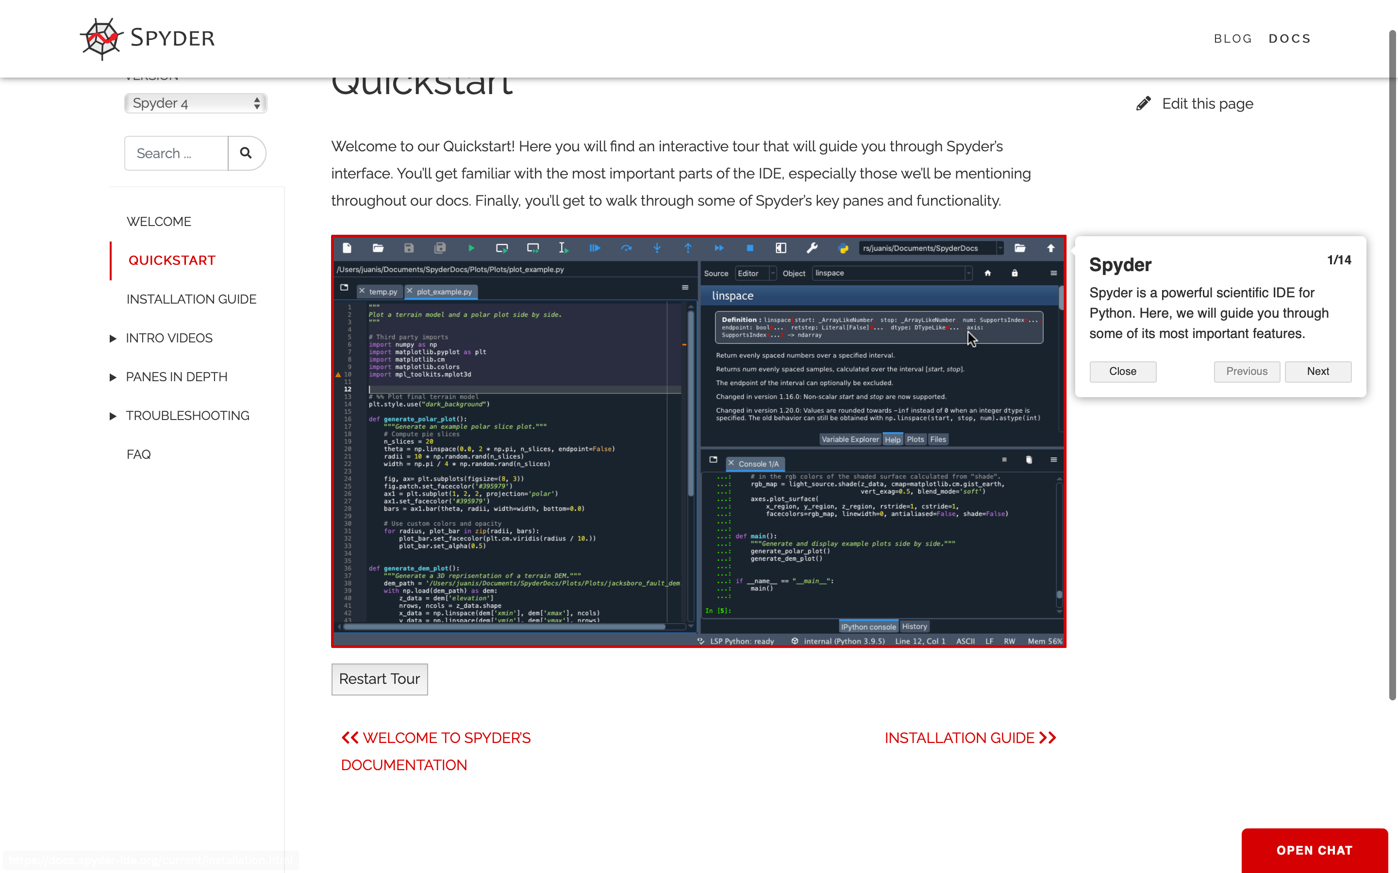Stop the running script

750,248
